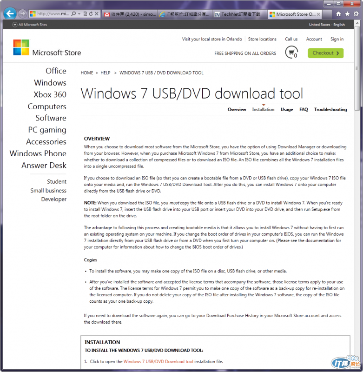Jump to Installation section tab
Viewport: 363px width, 372px height.
click(263, 109)
